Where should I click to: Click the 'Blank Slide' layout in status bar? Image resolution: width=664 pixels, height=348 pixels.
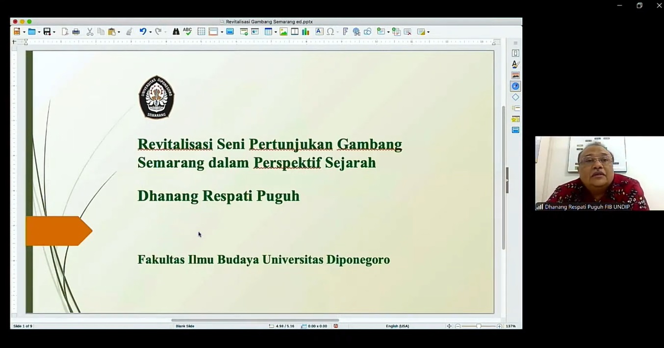(x=185, y=326)
